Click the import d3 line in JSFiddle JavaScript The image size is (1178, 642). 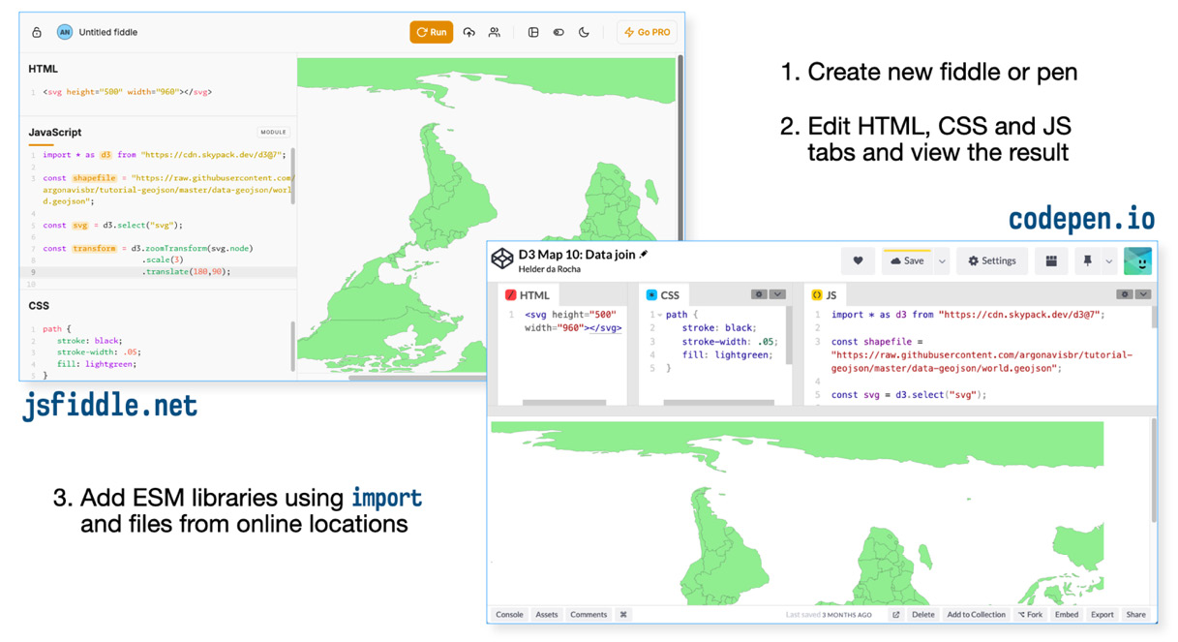coord(164,155)
